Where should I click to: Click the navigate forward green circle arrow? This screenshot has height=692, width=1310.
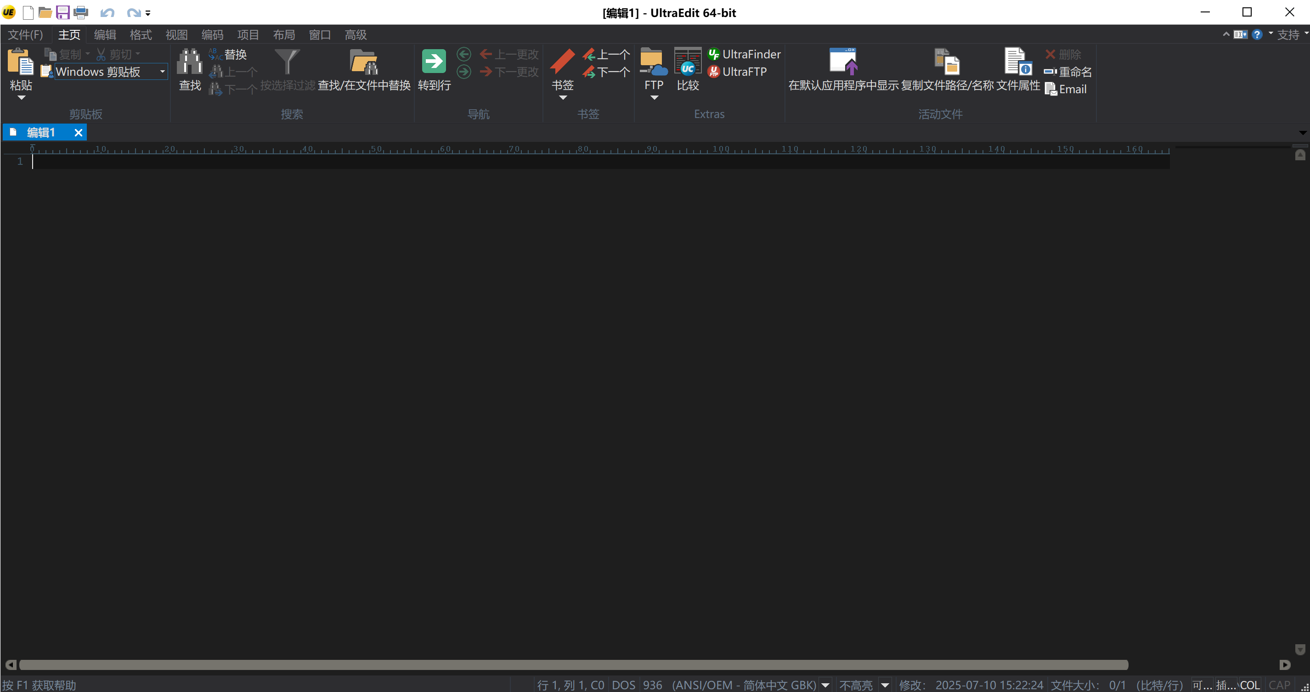(464, 72)
